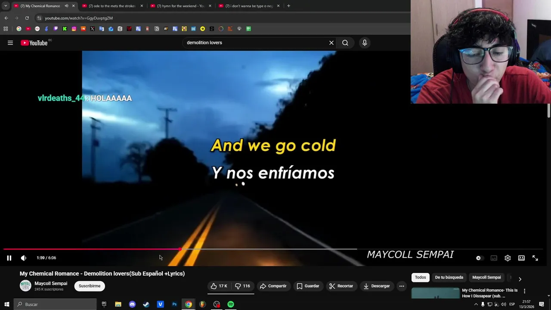
Task: Open the more actions ellipsis menu
Action: (x=402, y=286)
